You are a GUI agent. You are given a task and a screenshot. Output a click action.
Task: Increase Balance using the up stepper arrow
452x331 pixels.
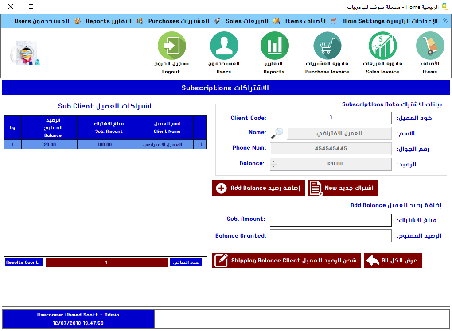[273, 162]
